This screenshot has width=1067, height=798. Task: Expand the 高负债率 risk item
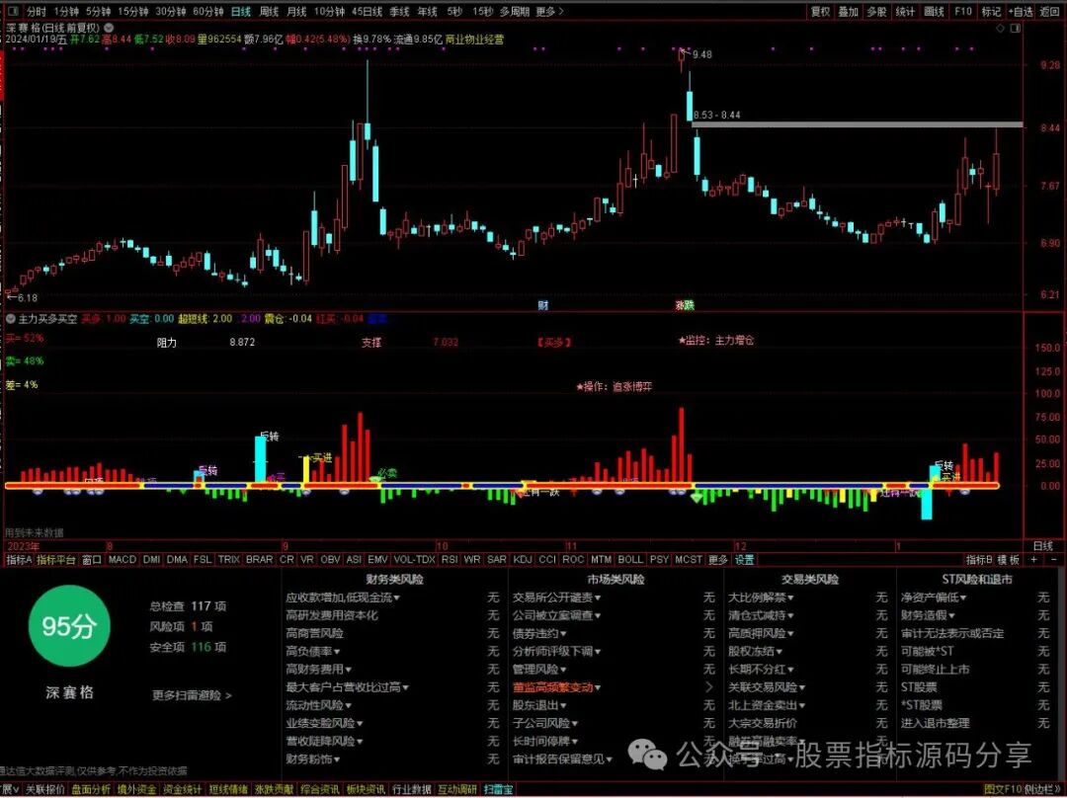pyautogui.click(x=313, y=651)
